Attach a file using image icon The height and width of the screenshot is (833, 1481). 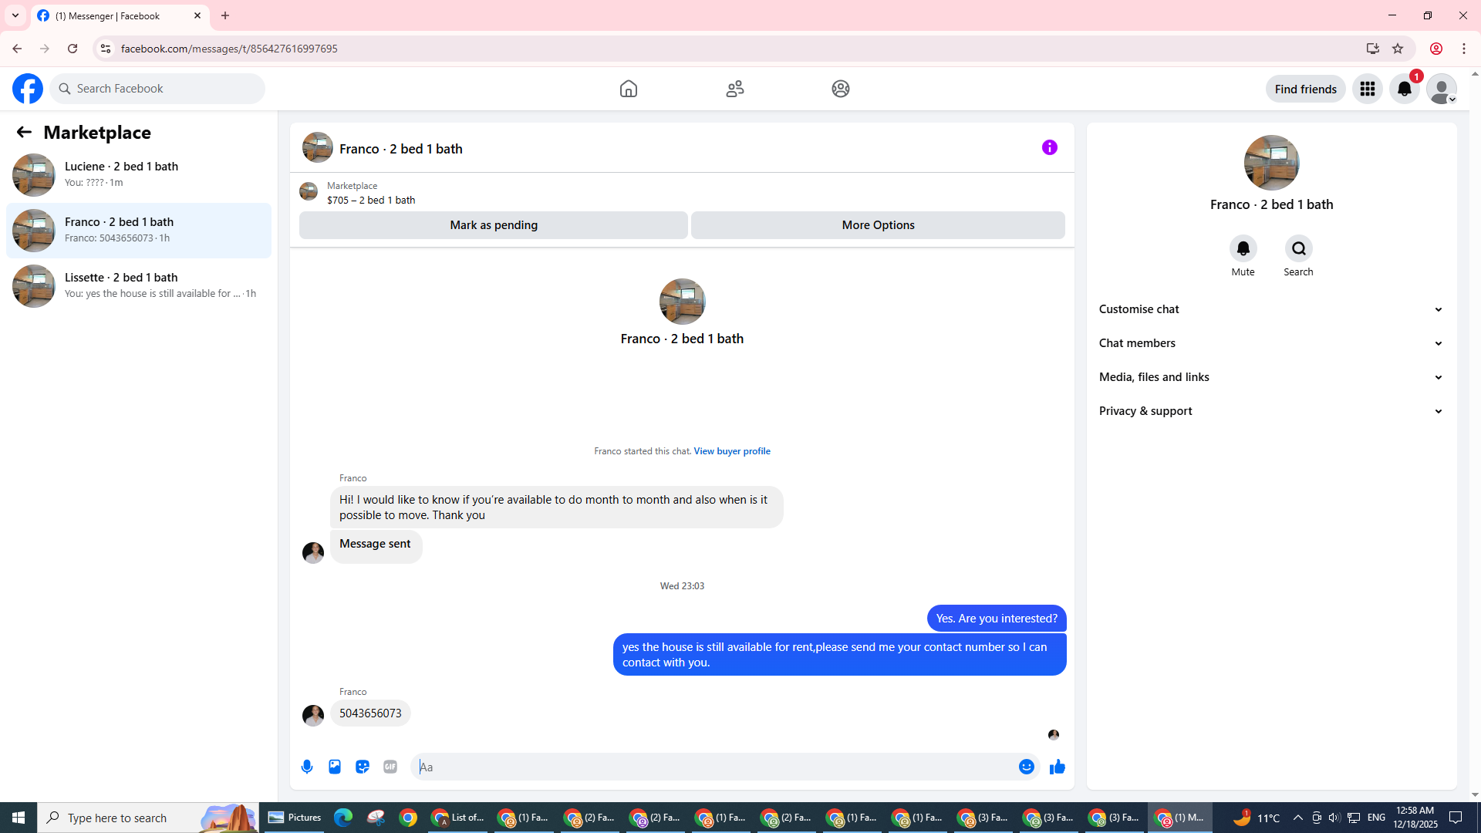(x=335, y=767)
